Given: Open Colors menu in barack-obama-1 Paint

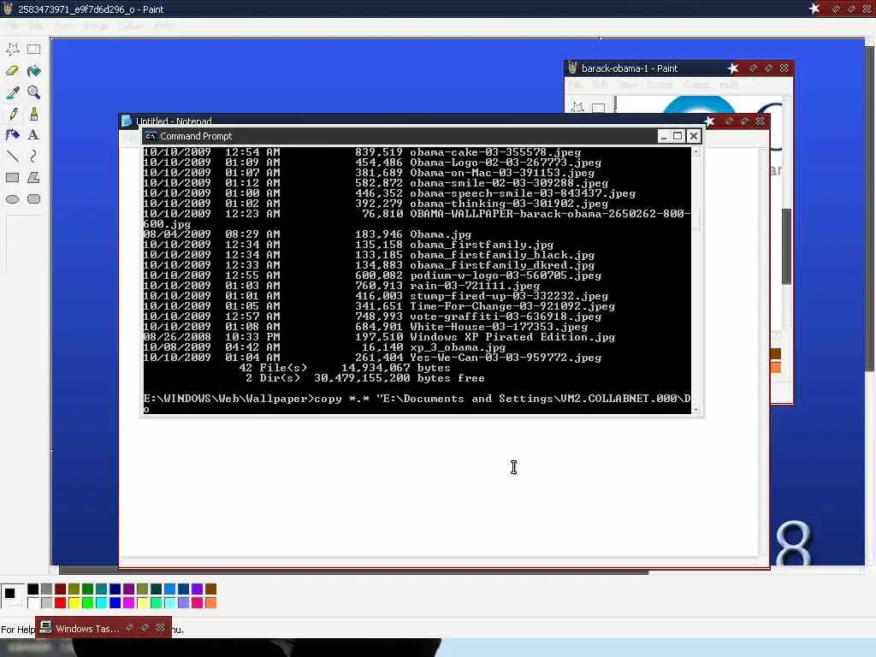Looking at the screenshot, I should point(696,85).
